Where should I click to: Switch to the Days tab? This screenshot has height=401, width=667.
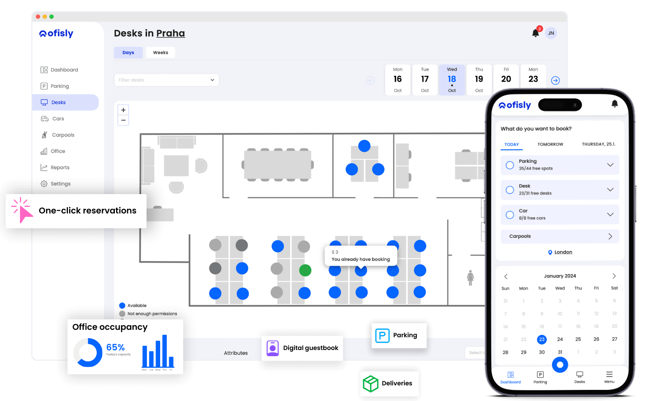[128, 53]
